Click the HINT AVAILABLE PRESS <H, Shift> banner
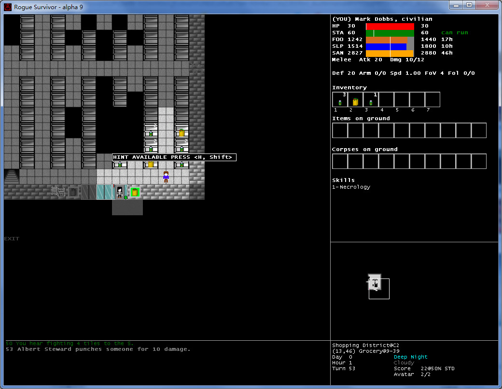Screen dimensions: 502x389 tap(174, 157)
